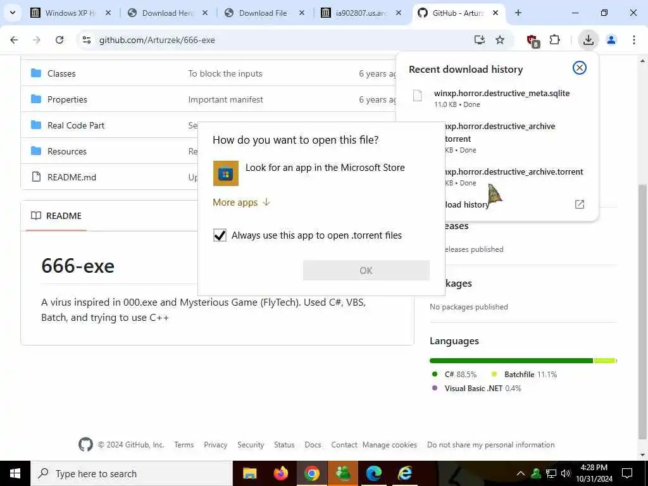648x486 pixels.
Task: Open the Classes folder
Action: [x=61, y=73]
